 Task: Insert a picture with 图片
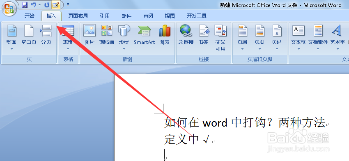pos(90,34)
